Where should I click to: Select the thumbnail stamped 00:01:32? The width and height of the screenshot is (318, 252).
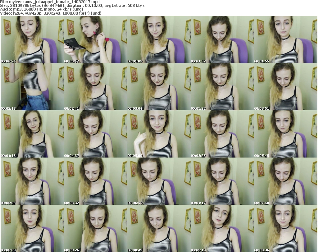[222, 39]
